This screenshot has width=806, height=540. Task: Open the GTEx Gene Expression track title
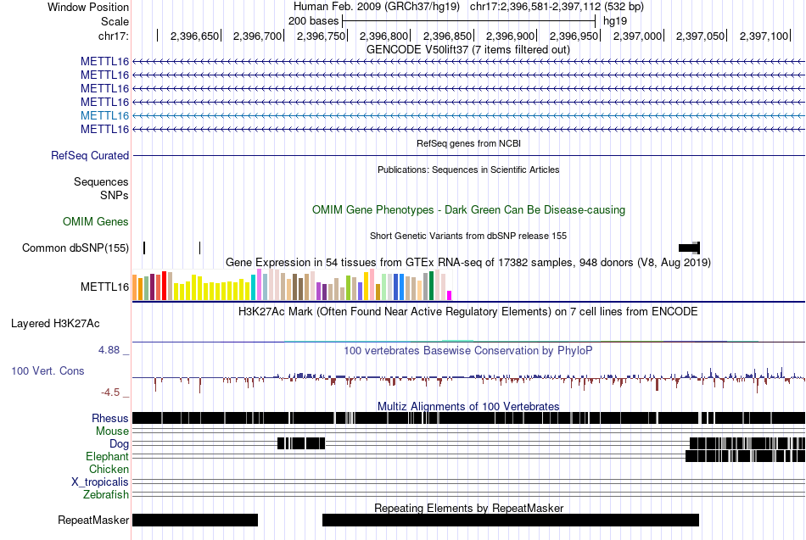468,263
